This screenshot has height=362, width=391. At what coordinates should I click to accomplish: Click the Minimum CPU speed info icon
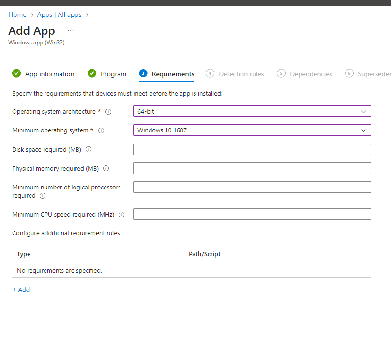pyautogui.click(x=121, y=214)
